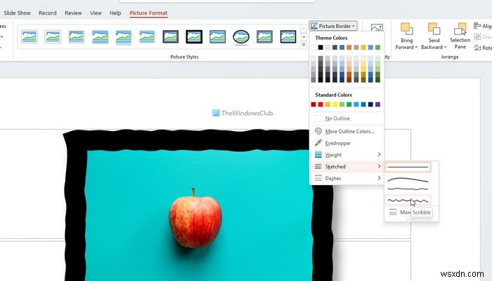This screenshot has height=281, width=492.
Task: Apply the second picture style in the gallery
Action: coord(53,36)
